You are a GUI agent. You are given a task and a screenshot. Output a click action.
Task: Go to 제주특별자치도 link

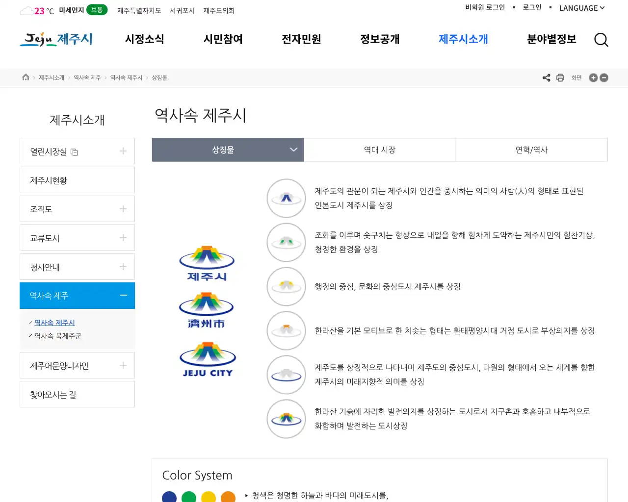139,10
